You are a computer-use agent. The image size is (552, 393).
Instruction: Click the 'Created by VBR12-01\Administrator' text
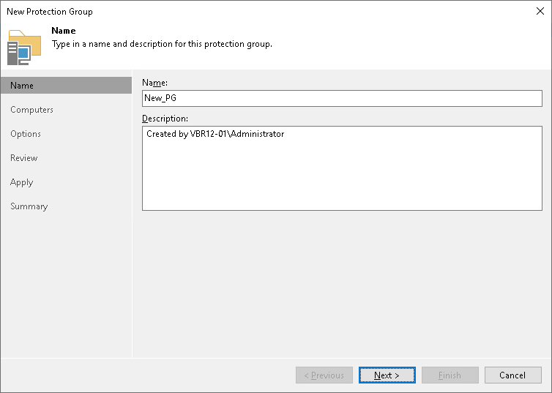[x=215, y=134]
